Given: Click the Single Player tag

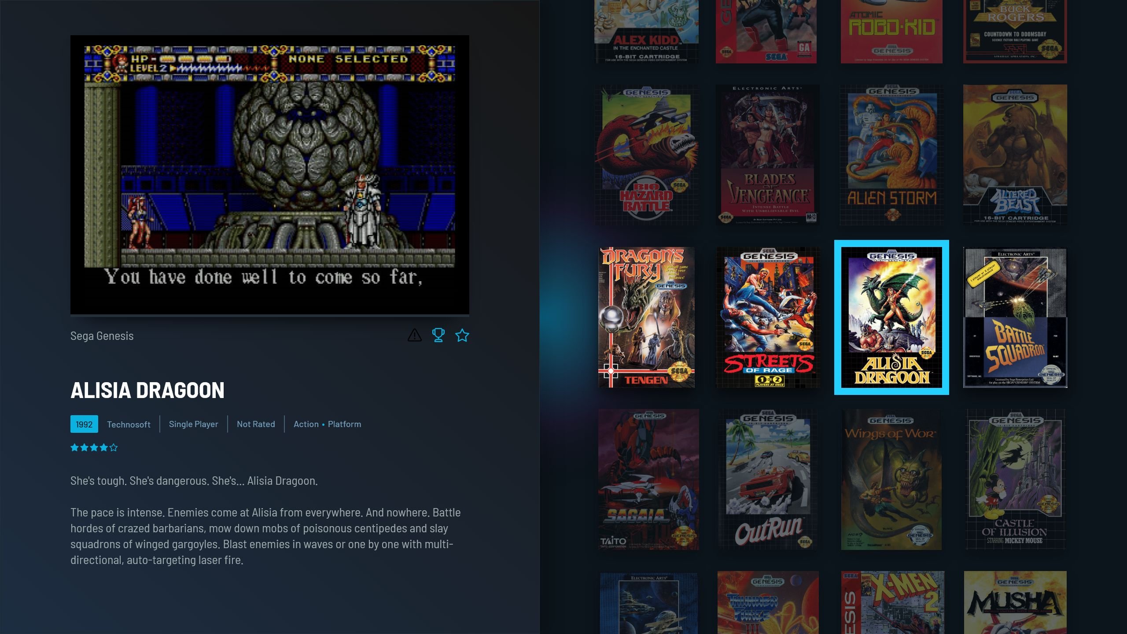Looking at the screenshot, I should [x=194, y=424].
